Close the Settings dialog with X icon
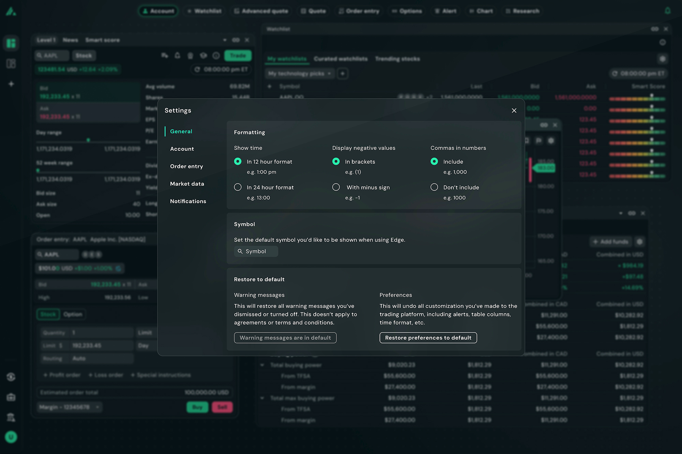The height and width of the screenshot is (454, 682). 514,110
